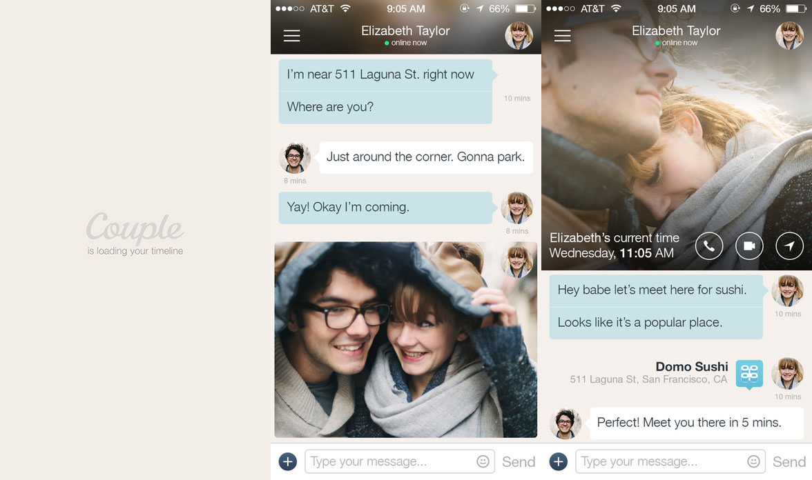This screenshot has width=812, height=480.
Task: Tap plus attachment button in right screen
Action: pos(559,461)
